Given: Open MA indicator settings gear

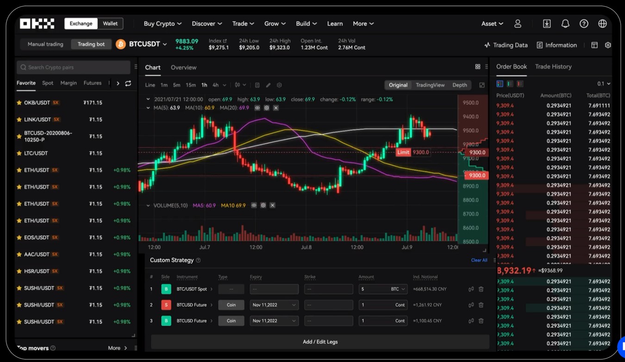Looking at the screenshot, I should tap(267, 108).
